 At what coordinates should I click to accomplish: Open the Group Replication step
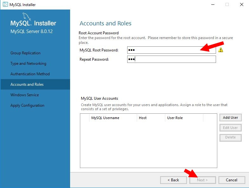(x=25, y=53)
